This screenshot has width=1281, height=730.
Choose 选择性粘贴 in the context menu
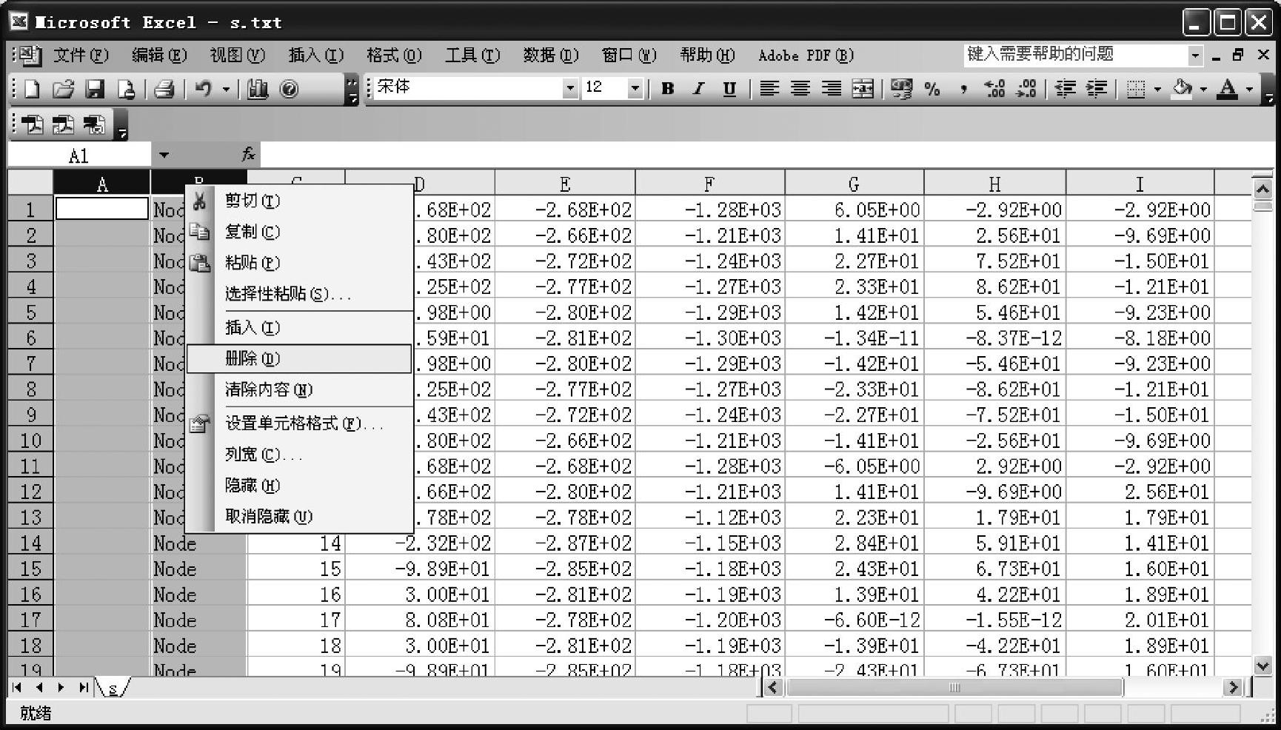pos(299,294)
